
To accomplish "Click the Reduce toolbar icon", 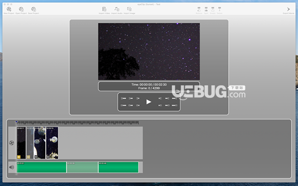I will [199, 9].
